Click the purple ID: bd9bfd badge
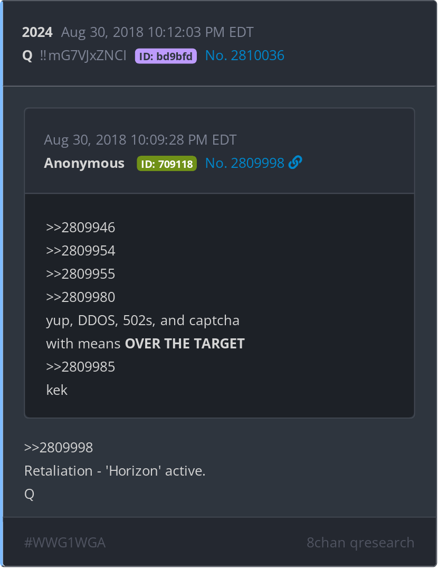The width and height of the screenshot is (438, 568). click(x=166, y=56)
